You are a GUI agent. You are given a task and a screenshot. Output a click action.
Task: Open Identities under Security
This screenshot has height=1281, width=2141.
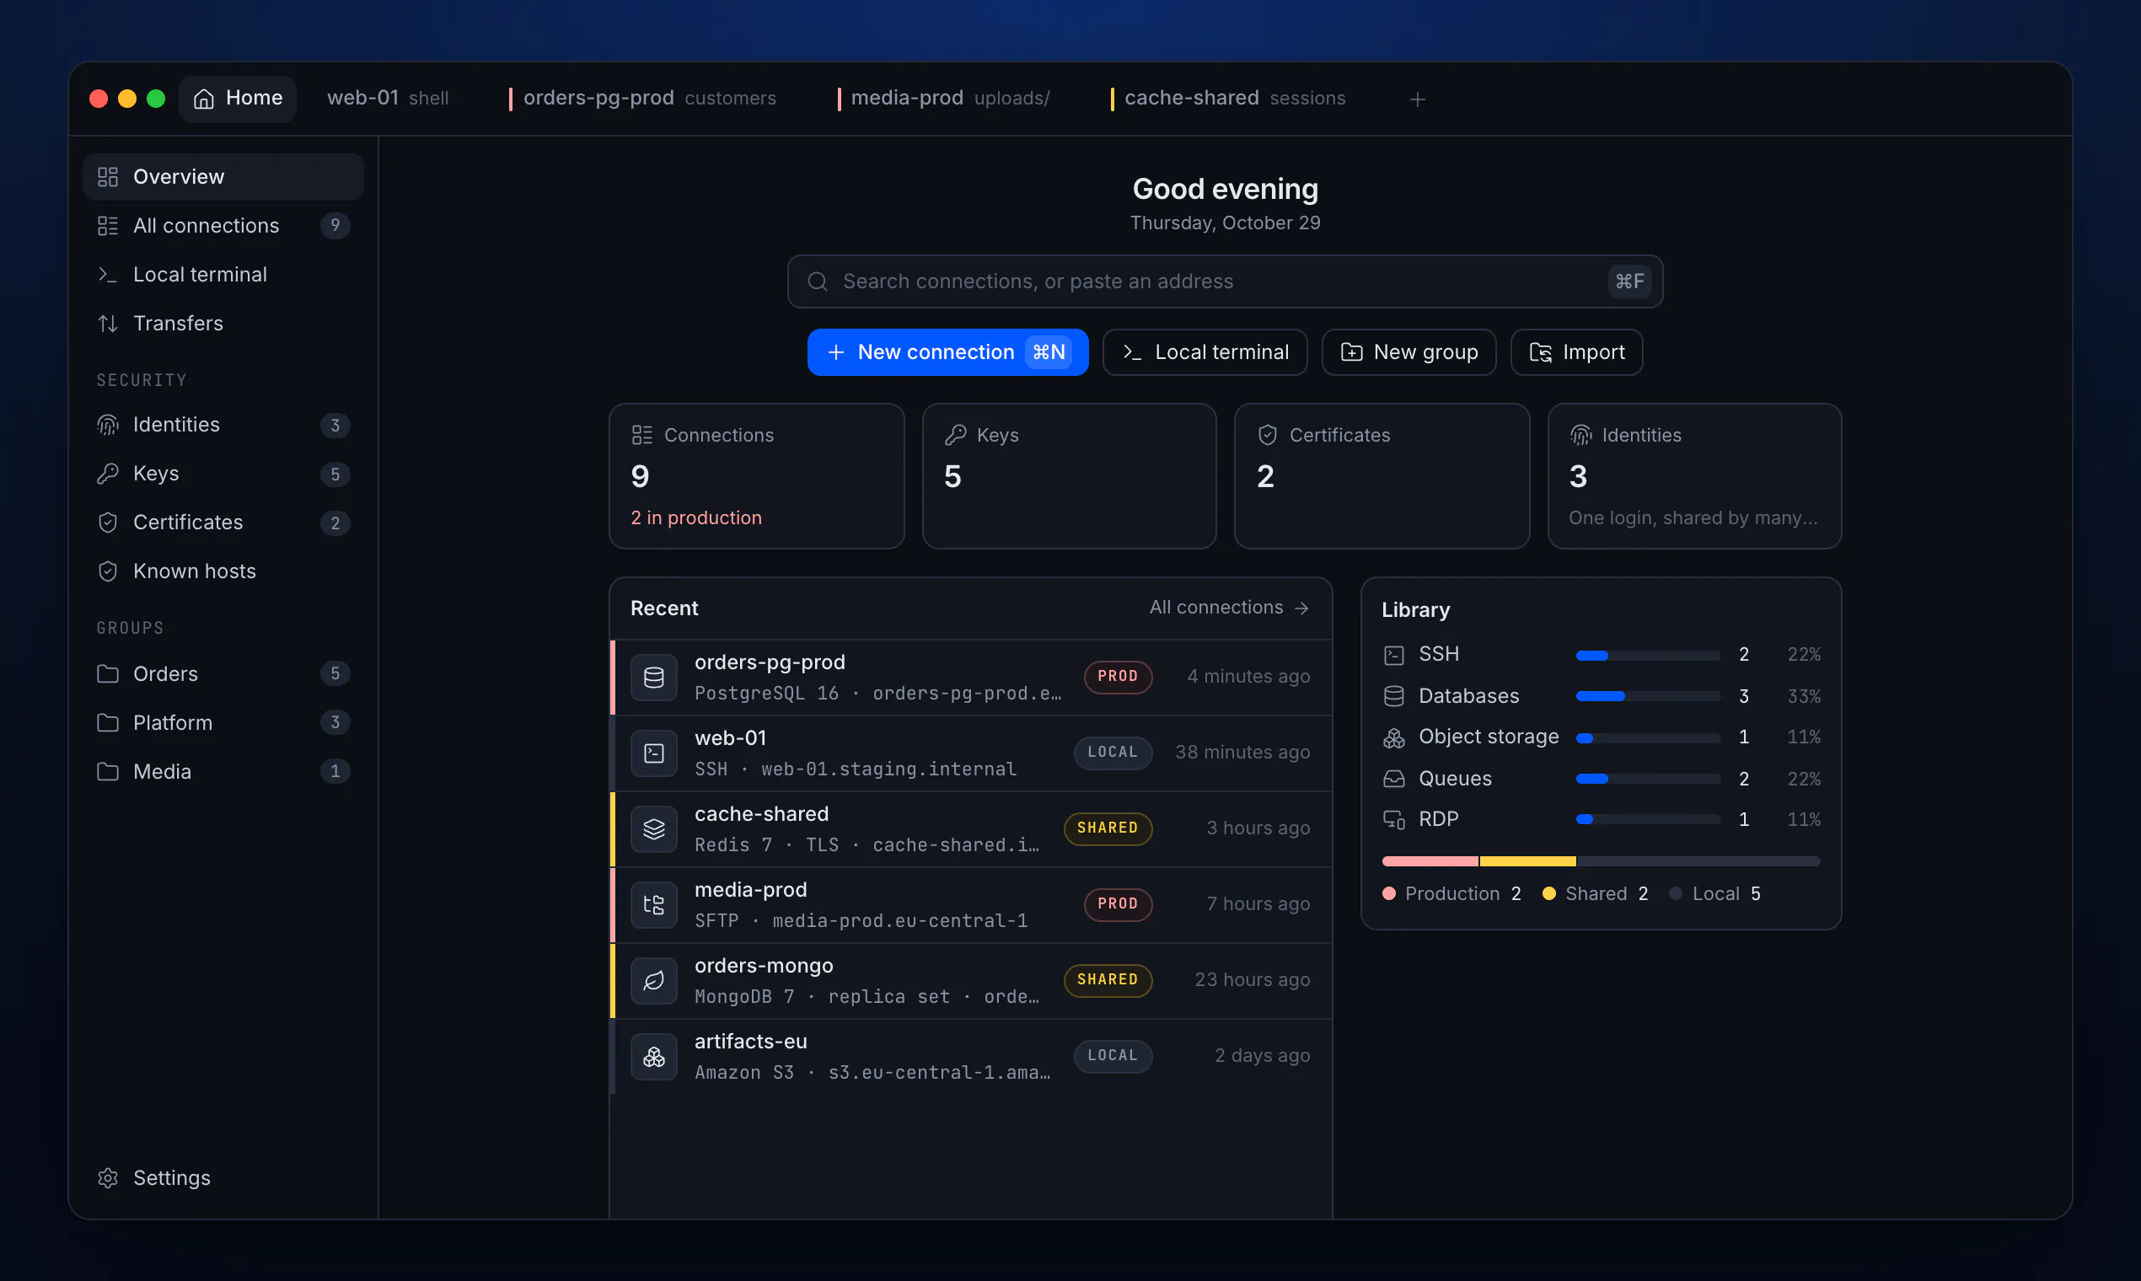[x=223, y=425]
